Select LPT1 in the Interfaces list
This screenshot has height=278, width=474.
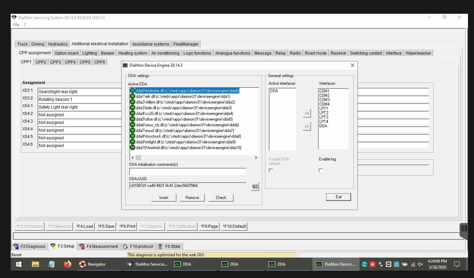tap(324, 109)
